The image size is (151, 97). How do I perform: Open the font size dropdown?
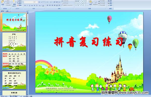coord(37,2)
